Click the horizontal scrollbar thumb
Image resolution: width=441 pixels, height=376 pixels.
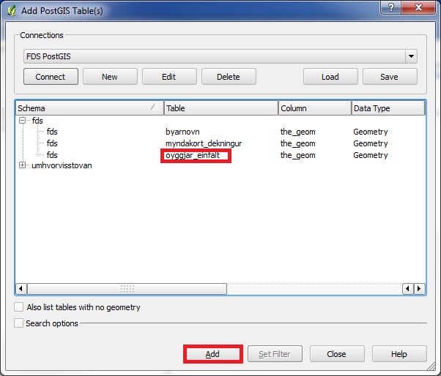[127, 289]
